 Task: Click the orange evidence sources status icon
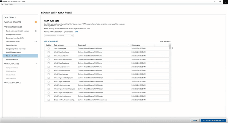(x=36, y=22)
